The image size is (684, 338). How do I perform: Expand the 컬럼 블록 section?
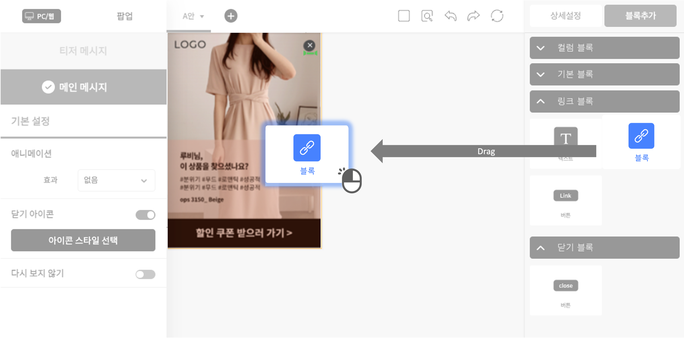click(604, 48)
